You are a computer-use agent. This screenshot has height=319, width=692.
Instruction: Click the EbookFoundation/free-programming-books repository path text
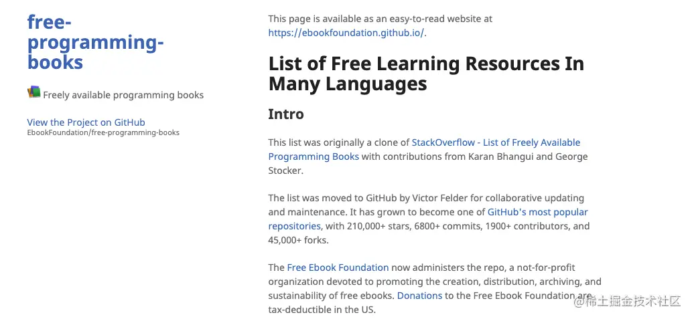(x=103, y=132)
